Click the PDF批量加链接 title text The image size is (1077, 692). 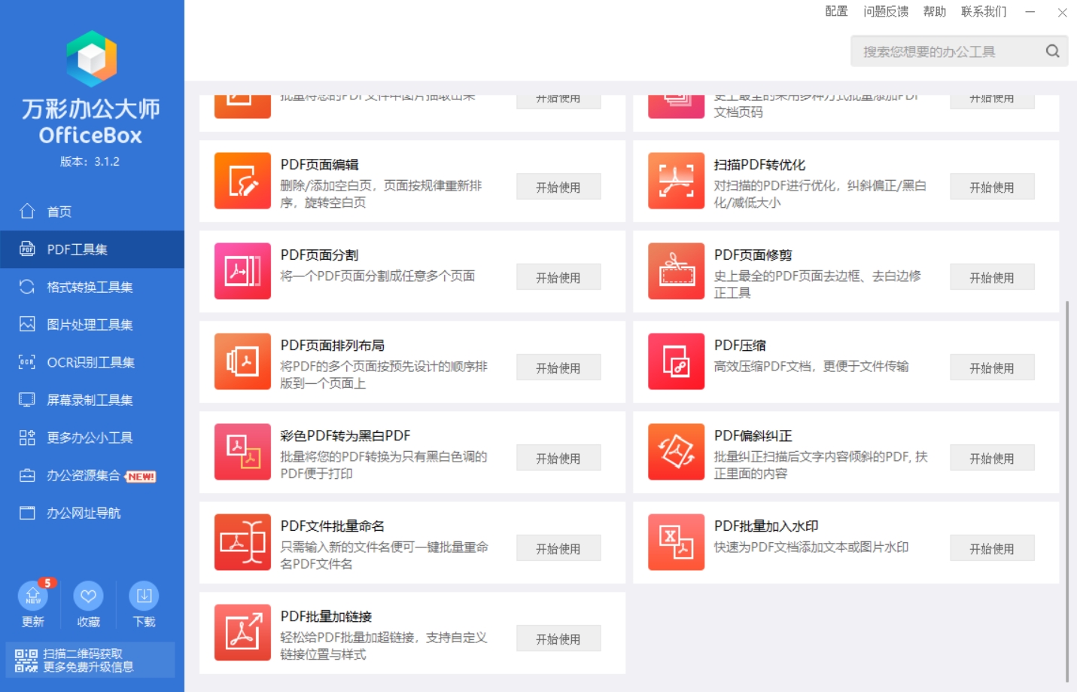tap(326, 617)
